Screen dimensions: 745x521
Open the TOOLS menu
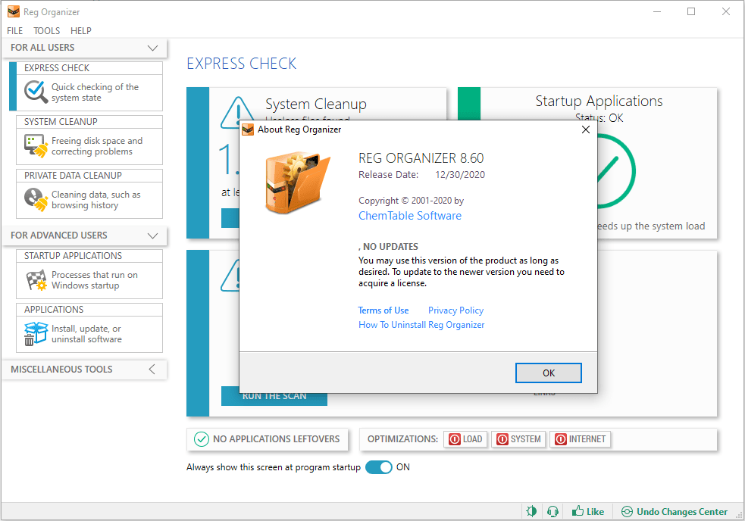coord(46,31)
